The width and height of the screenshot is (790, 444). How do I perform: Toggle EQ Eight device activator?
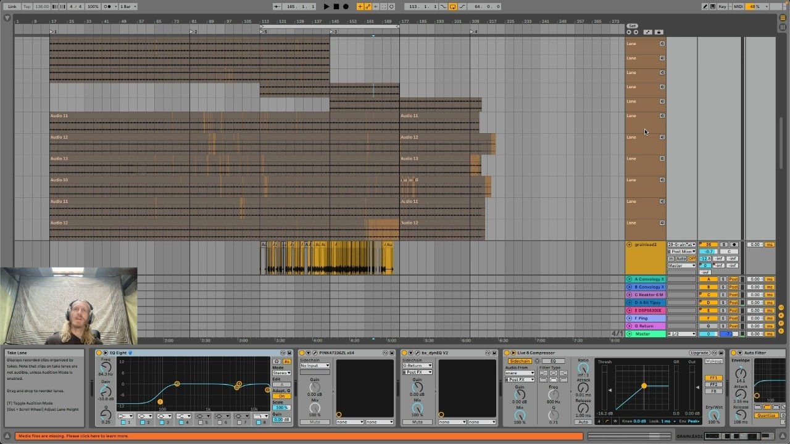point(99,353)
